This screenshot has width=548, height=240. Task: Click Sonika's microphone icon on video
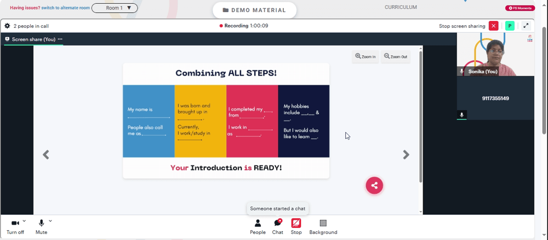(x=461, y=71)
